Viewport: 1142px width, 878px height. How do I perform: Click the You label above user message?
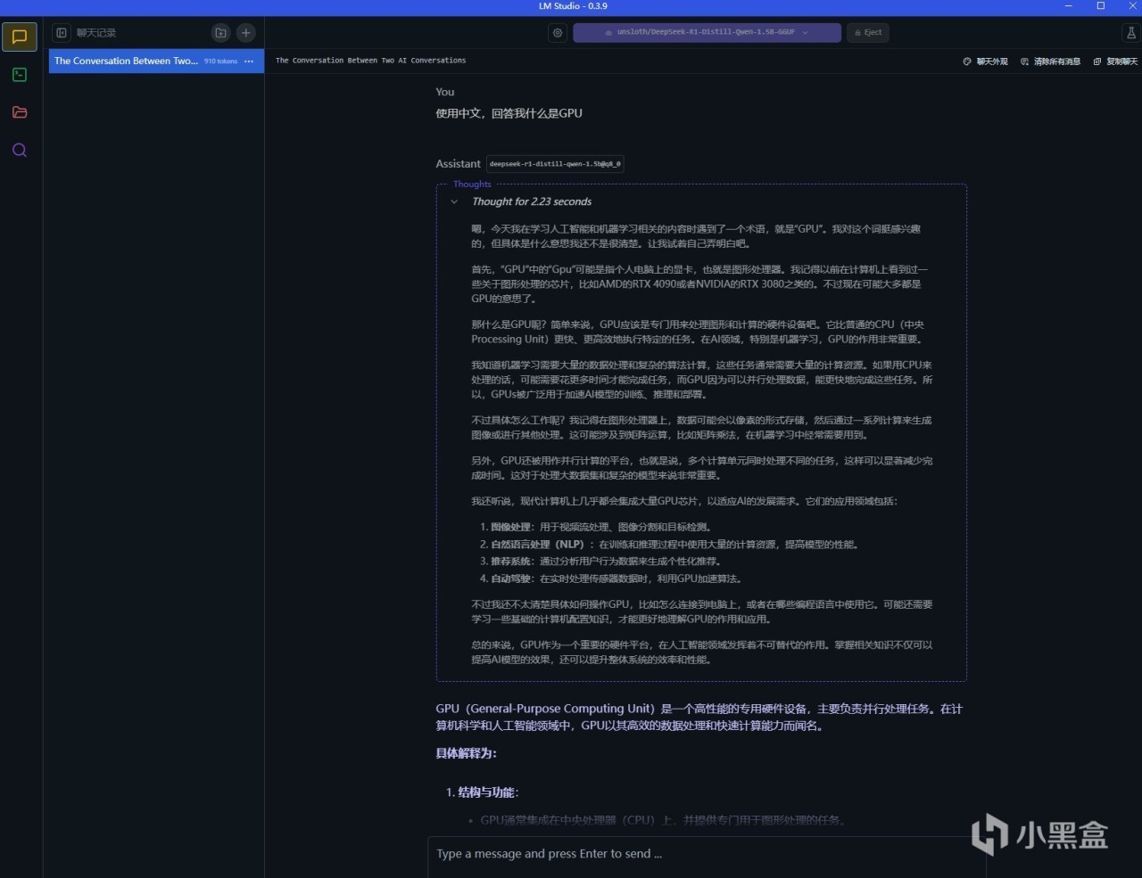[445, 92]
